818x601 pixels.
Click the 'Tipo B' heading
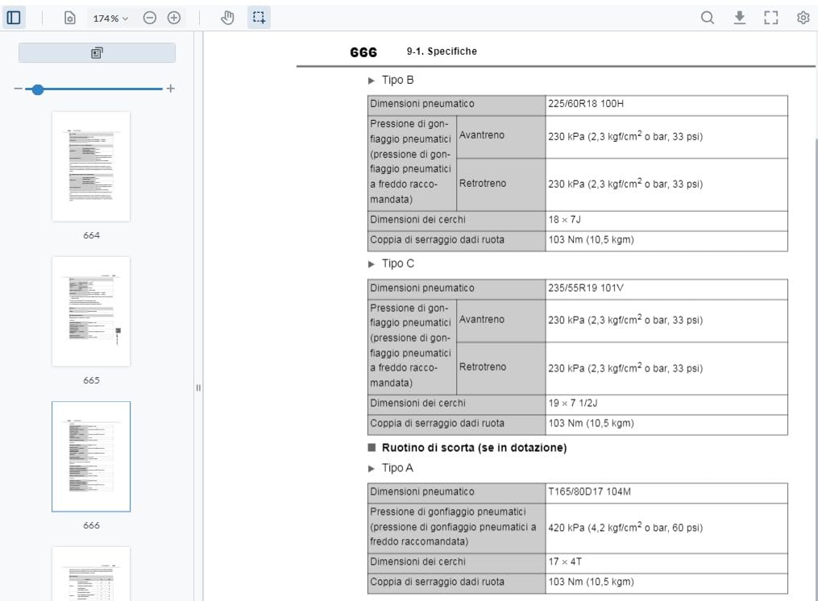[397, 80]
